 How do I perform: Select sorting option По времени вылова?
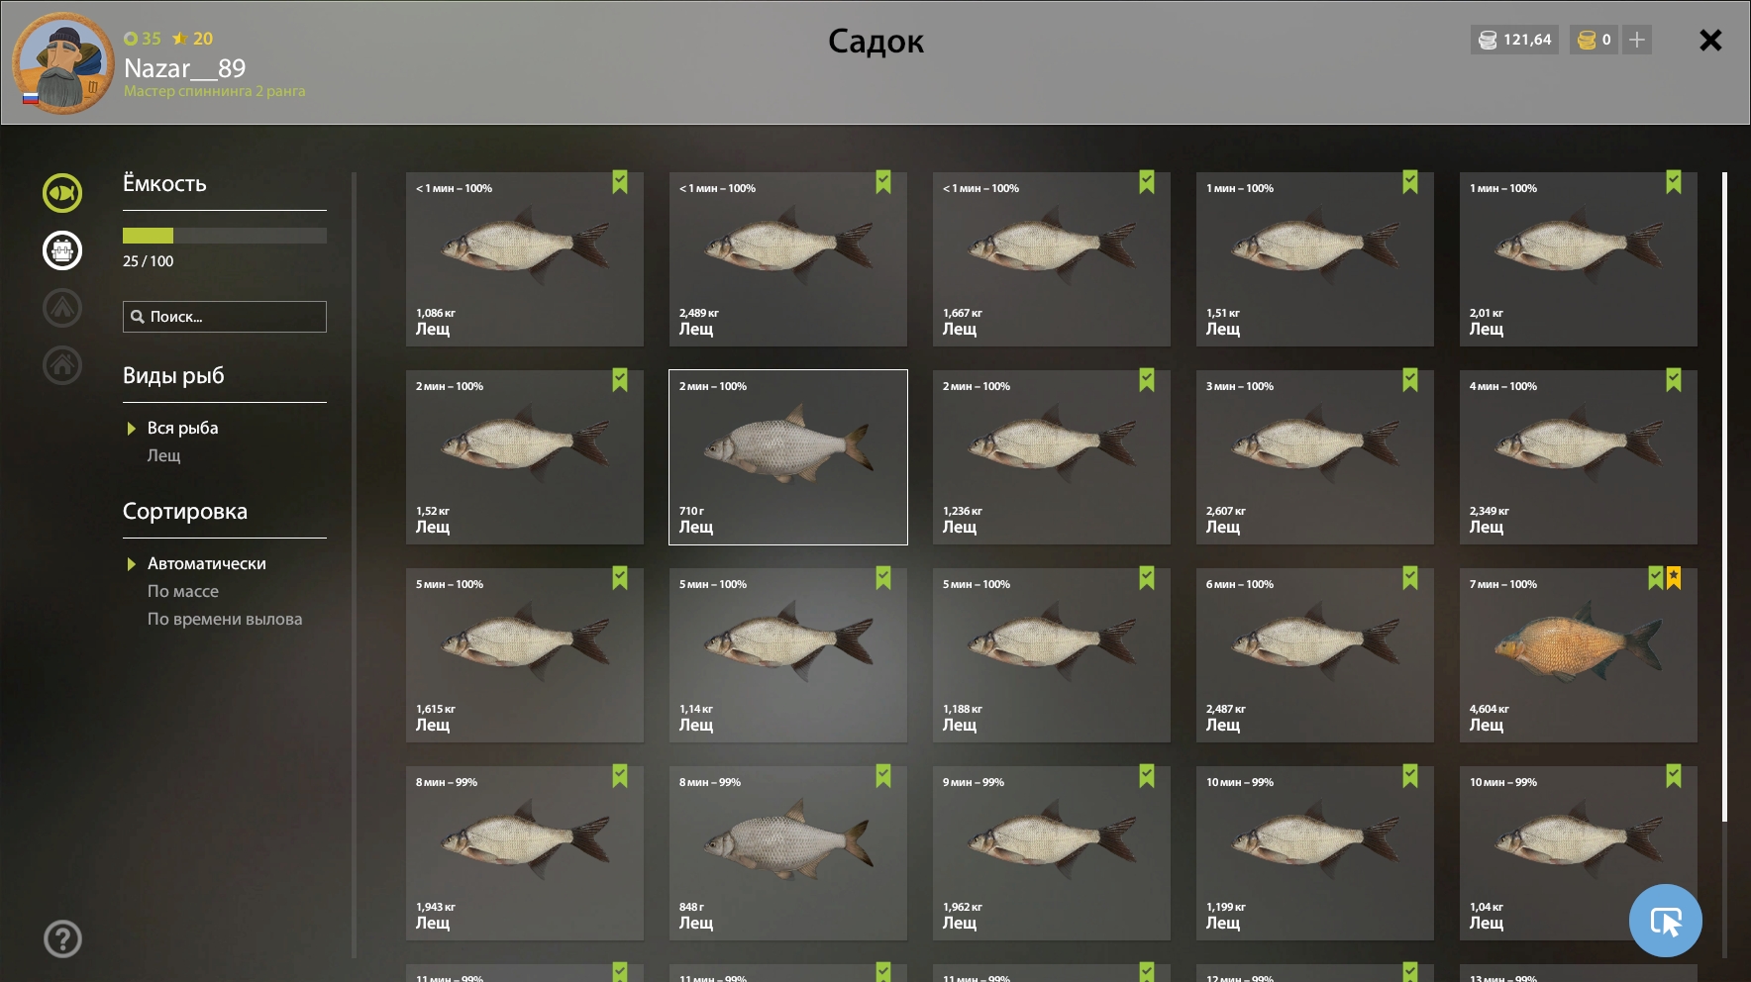[x=225, y=619]
